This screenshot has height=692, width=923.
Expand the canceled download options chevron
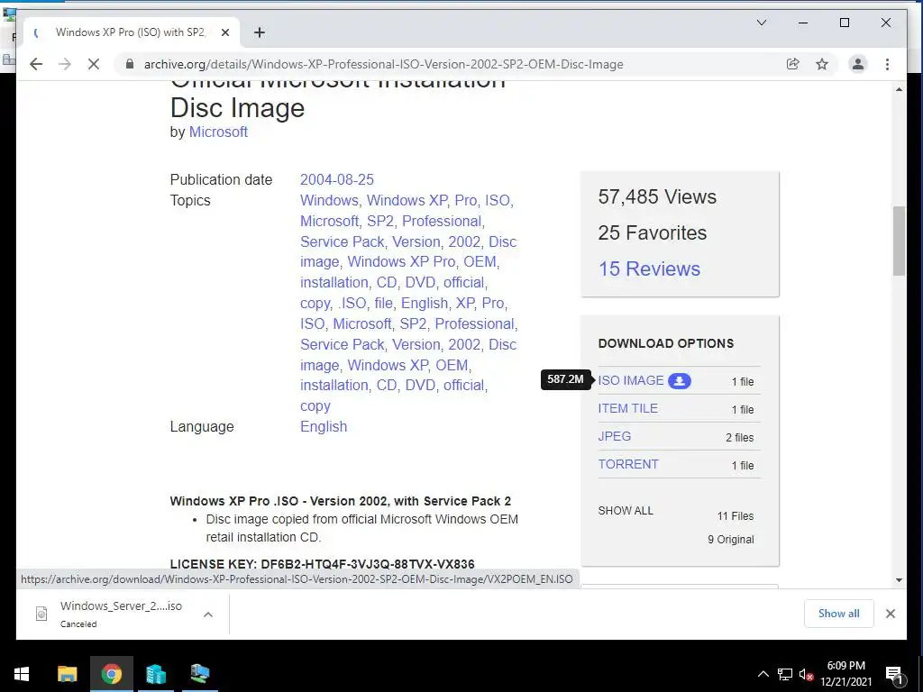tap(208, 615)
